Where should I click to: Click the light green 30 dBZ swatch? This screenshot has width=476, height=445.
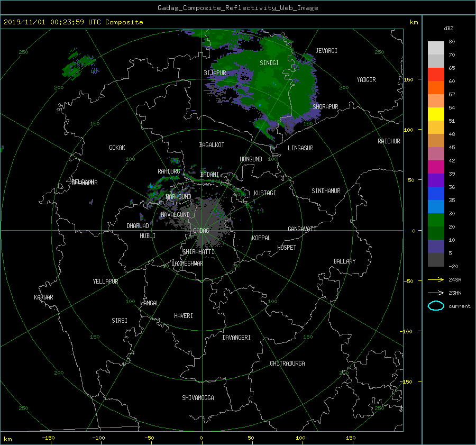436,220
